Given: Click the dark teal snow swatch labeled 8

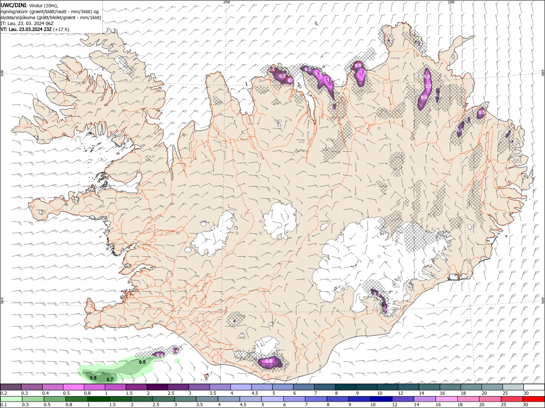Looking at the screenshot, I should point(346,387).
